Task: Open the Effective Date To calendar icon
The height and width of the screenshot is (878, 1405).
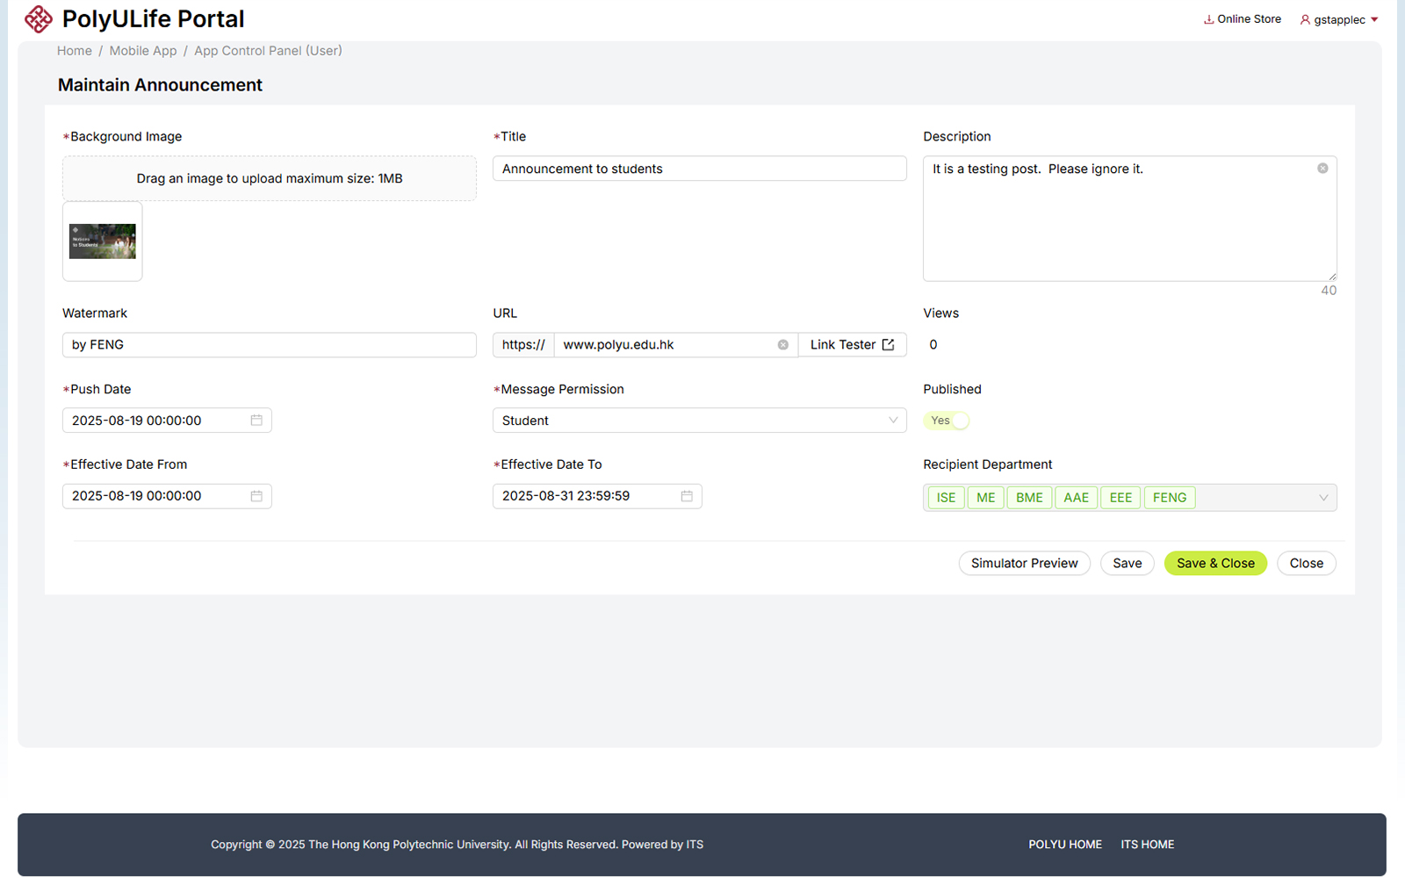Action: point(687,496)
